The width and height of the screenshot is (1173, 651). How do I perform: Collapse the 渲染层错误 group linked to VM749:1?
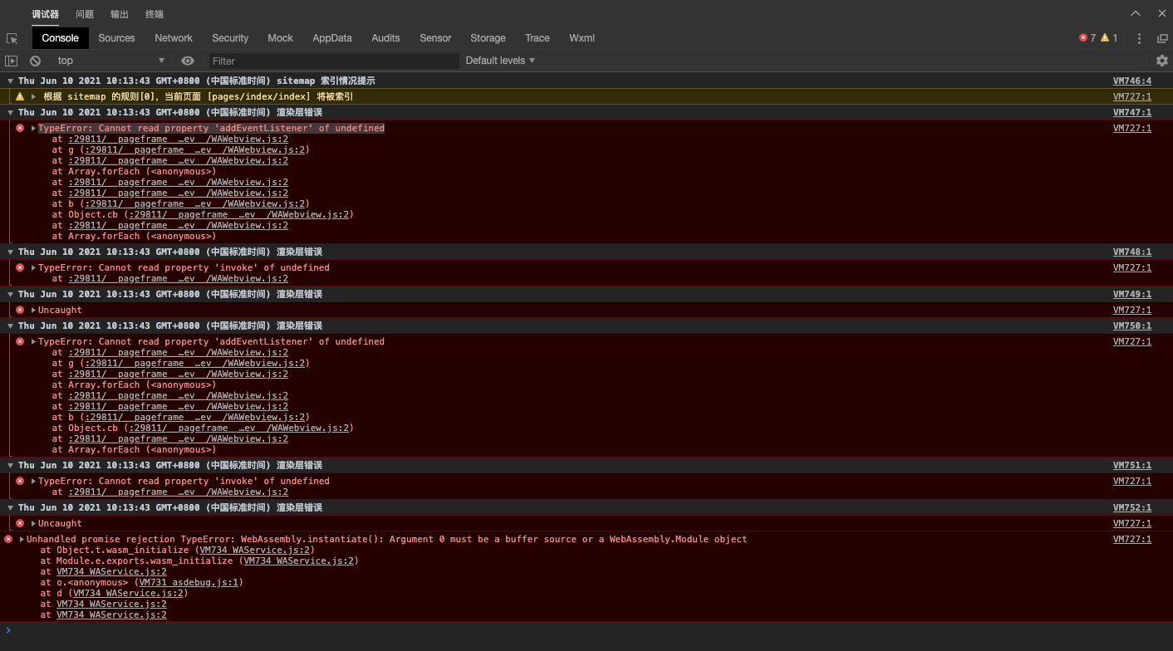point(11,295)
